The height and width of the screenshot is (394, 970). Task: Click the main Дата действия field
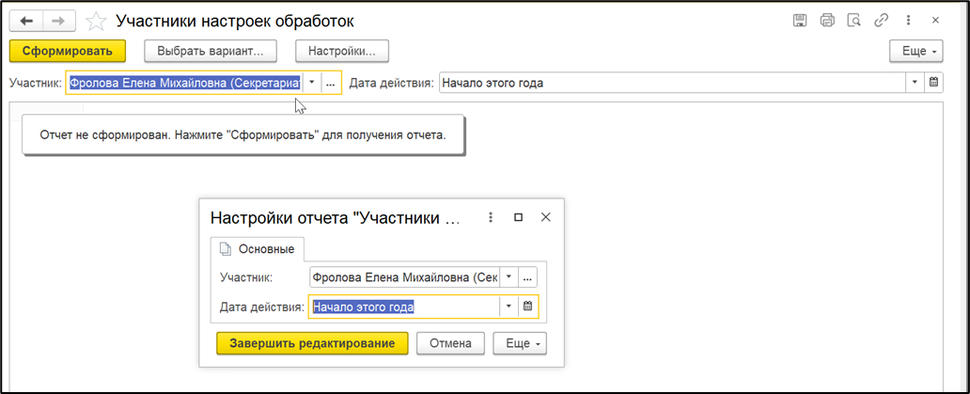(x=673, y=83)
